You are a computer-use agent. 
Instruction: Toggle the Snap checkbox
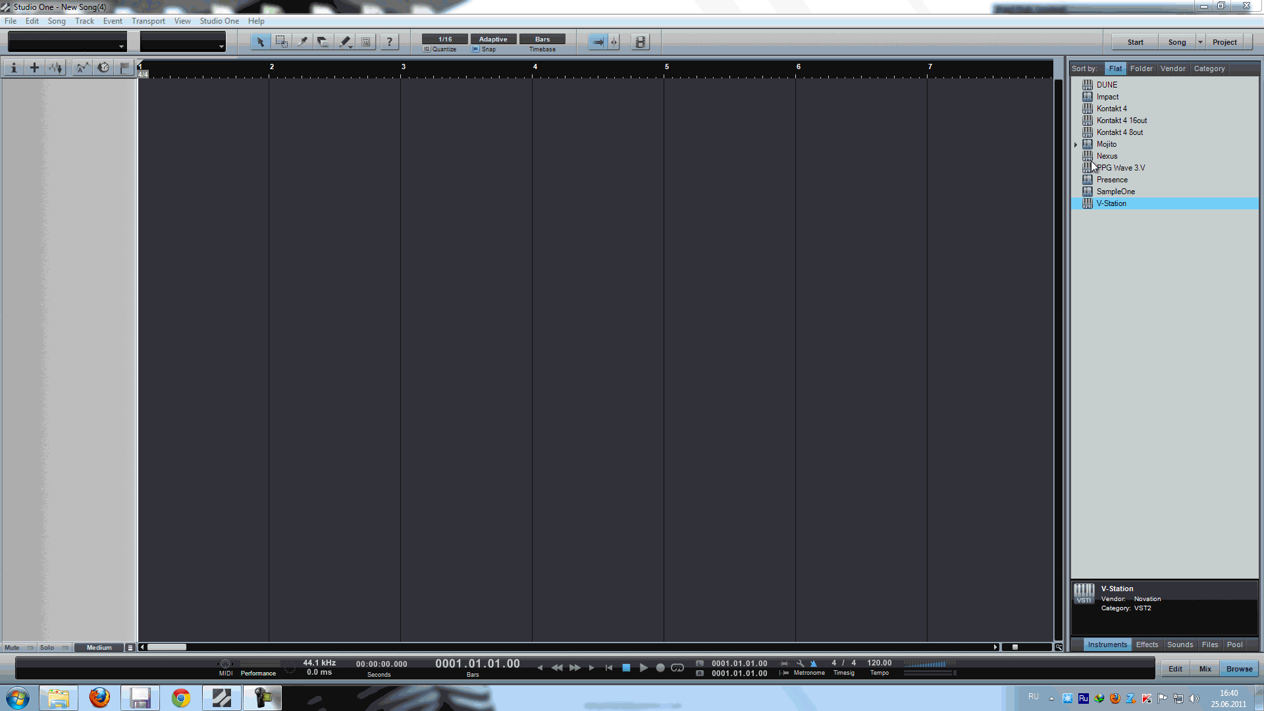click(x=476, y=49)
